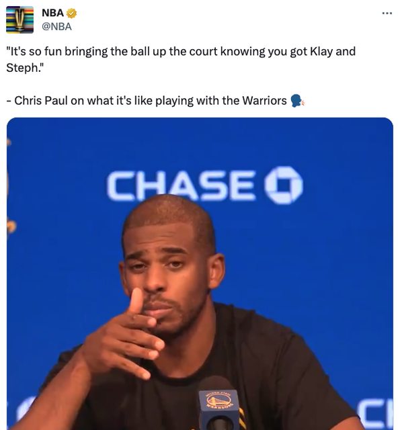Screen dimensions: 402x430
Task: Click the CHASE wordmark on backdrop
Action: click(181, 185)
